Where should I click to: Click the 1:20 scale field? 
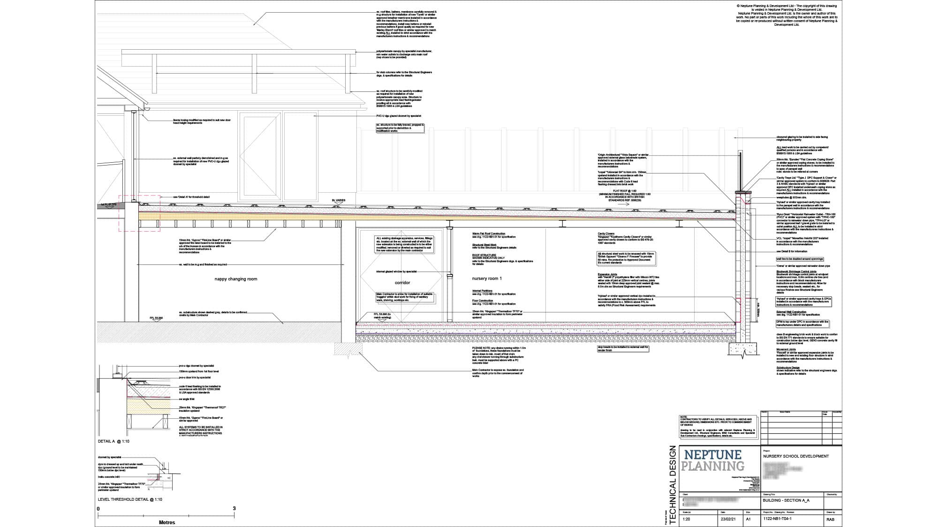686,519
